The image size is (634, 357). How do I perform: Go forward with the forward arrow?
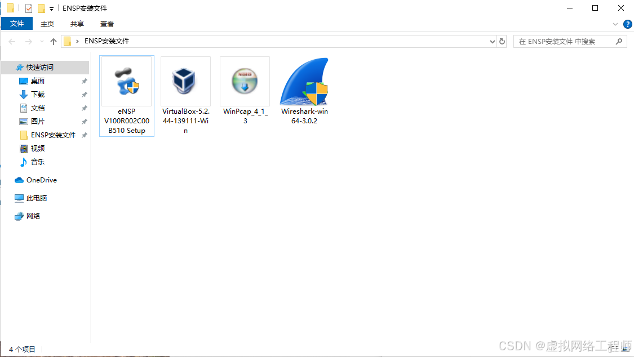[28, 42]
